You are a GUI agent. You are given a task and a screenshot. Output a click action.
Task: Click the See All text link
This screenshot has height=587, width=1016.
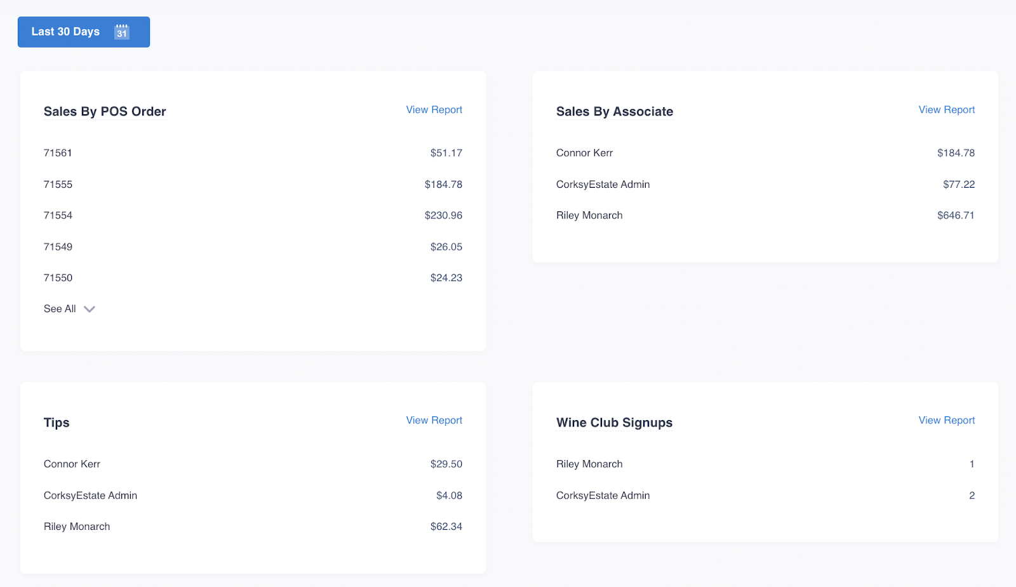[60, 309]
